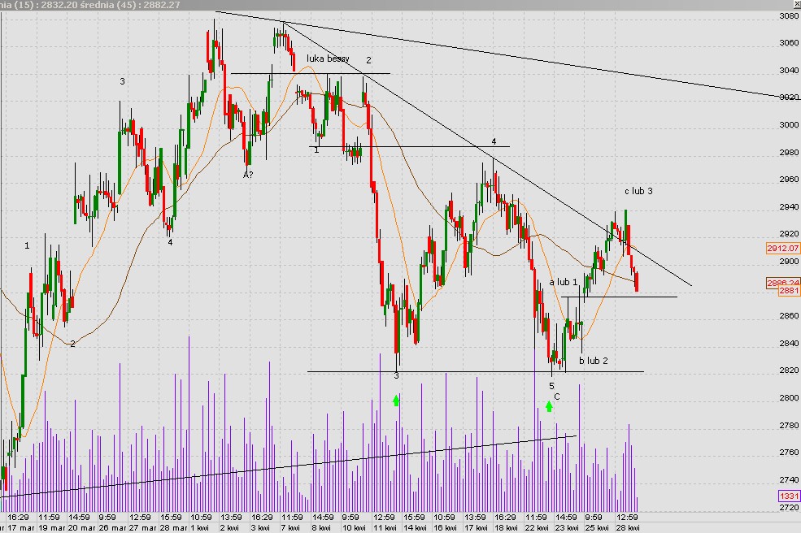
Task: Select the purple 1331 volume tag
Action: pos(789,496)
